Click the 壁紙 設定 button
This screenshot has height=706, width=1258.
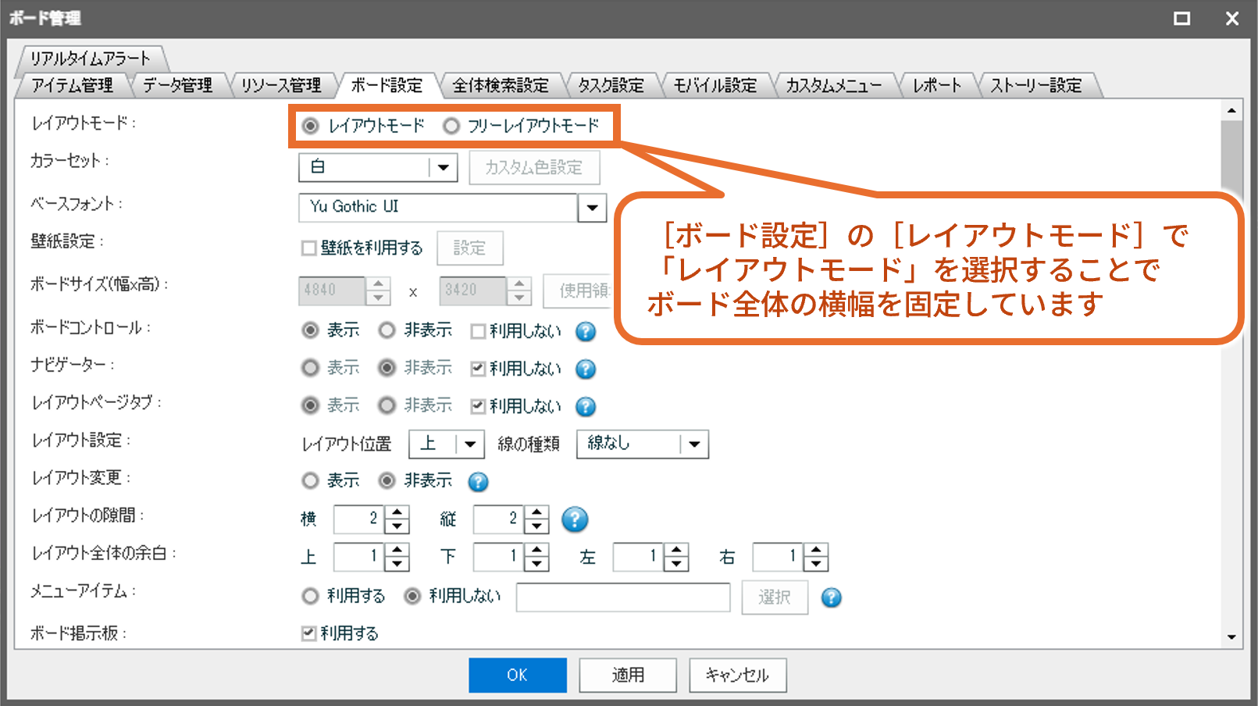point(470,248)
